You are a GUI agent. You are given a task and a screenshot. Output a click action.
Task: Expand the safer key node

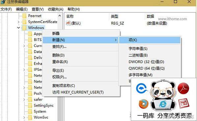click(x=24, y=100)
